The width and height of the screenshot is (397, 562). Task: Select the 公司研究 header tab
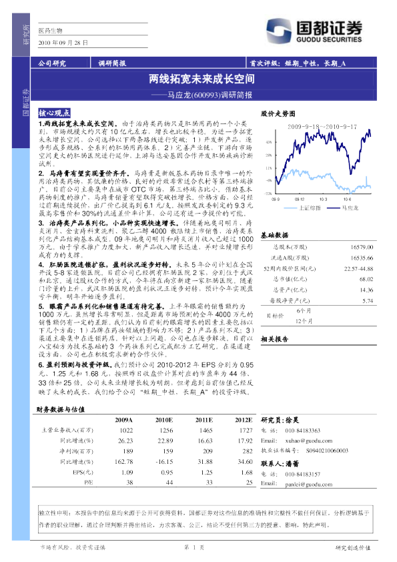click(52, 63)
